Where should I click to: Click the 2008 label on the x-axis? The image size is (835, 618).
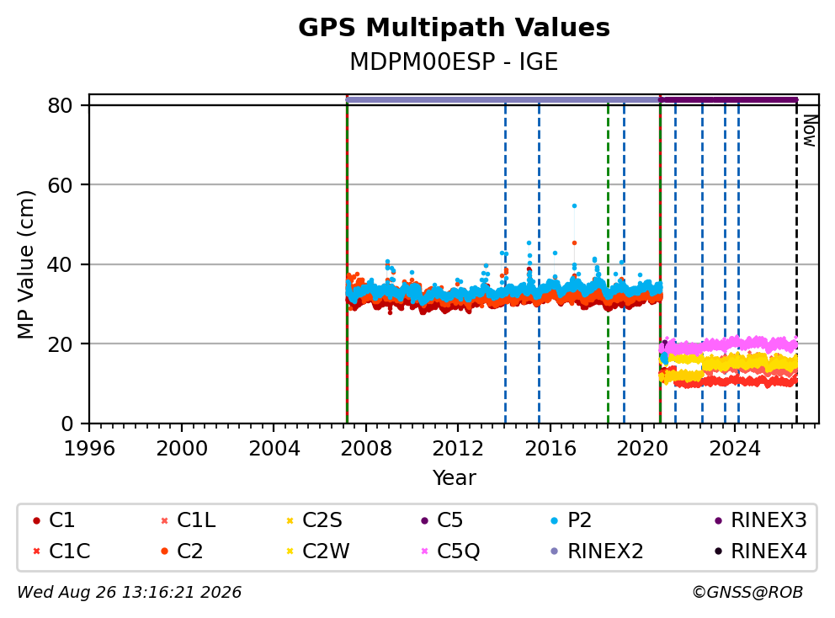(366, 449)
